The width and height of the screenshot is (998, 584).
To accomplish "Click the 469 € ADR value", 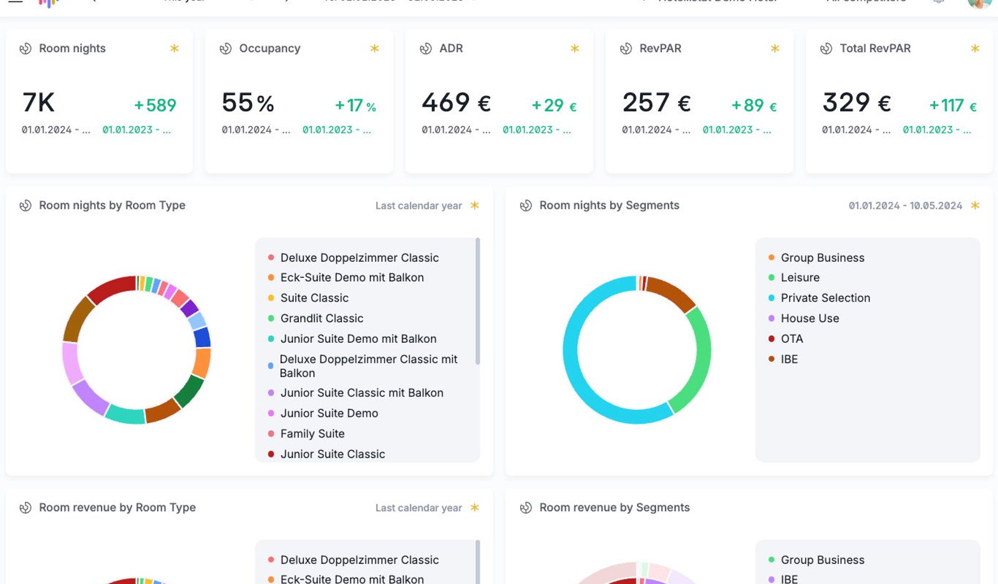I will pos(457,102).
